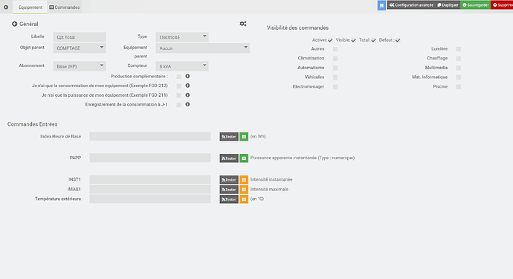Click green add icon for Index Heure de Base
The height and width of the screenshot is (279, 513).
point(244,137)
